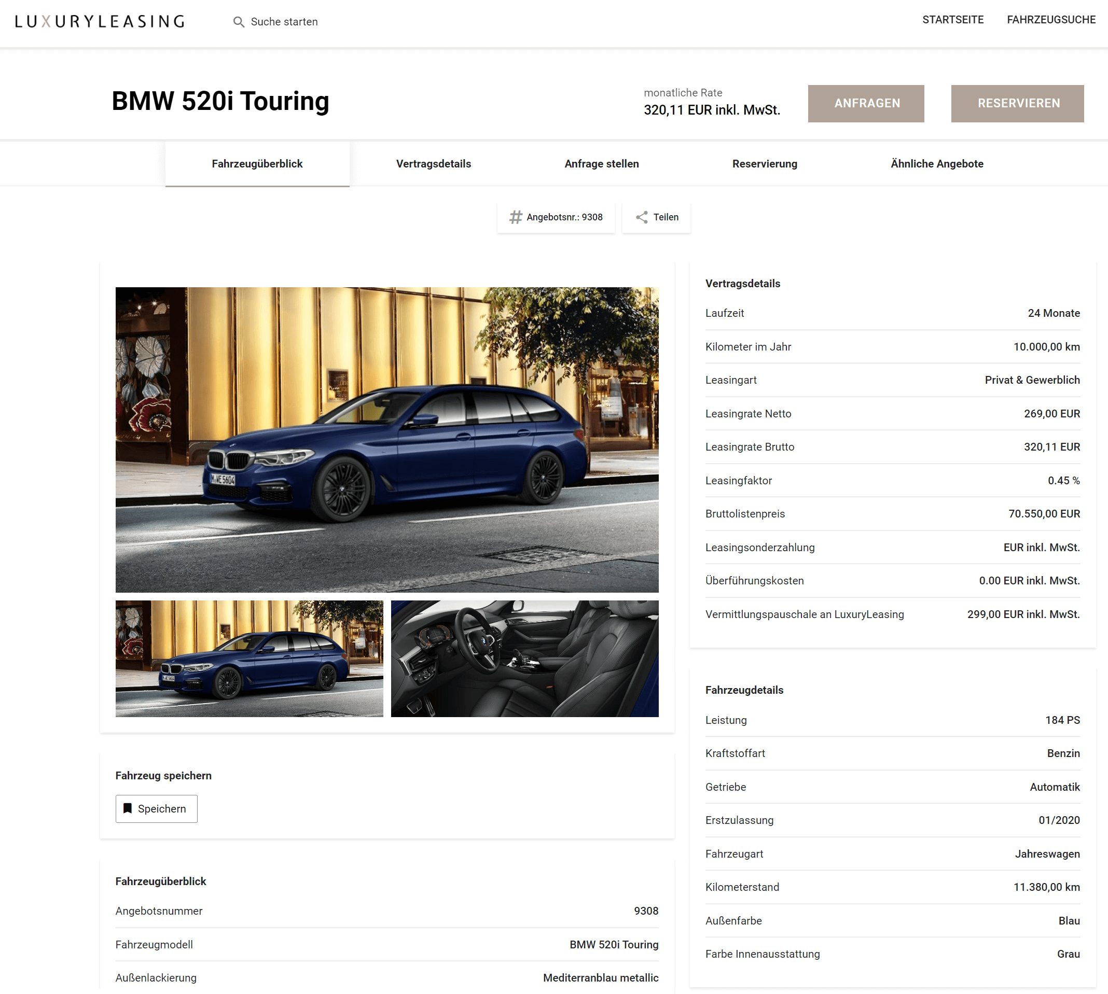The width and height of the screenshot is (1108, 994).
Task: Click the Speichern button
Action: (x=156, y=808)
